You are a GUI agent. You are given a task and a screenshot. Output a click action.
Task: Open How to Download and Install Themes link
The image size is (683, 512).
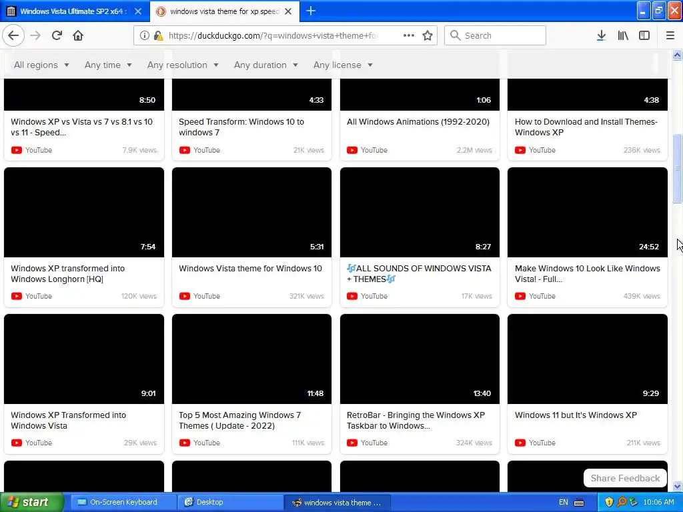(586, 127)
